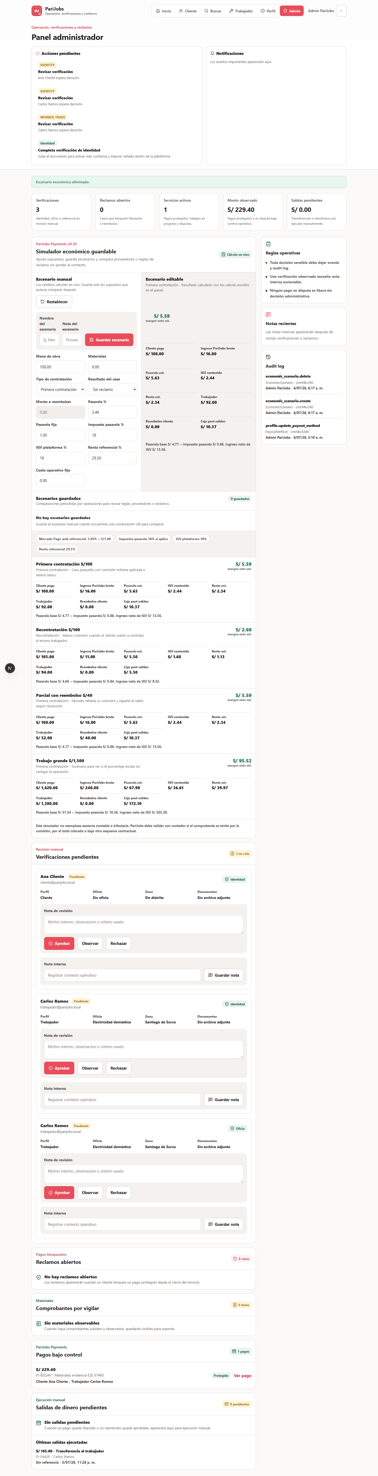378x1476 pixels.
Task: Go to Inicio in the top navigation
Action: [164, 11]
